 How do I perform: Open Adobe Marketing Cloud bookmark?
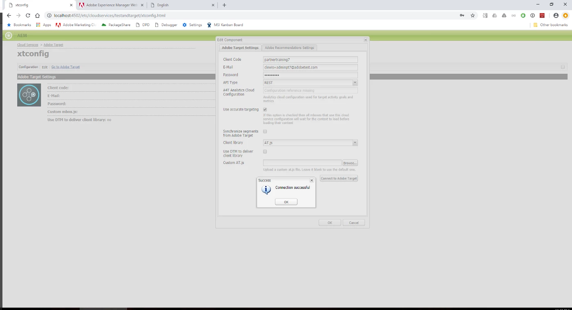pos(76,25)
